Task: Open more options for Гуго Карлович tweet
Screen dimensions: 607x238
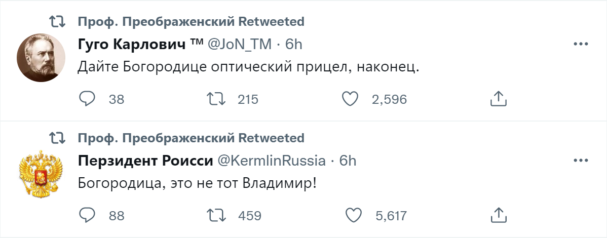Action: (580, 44)
